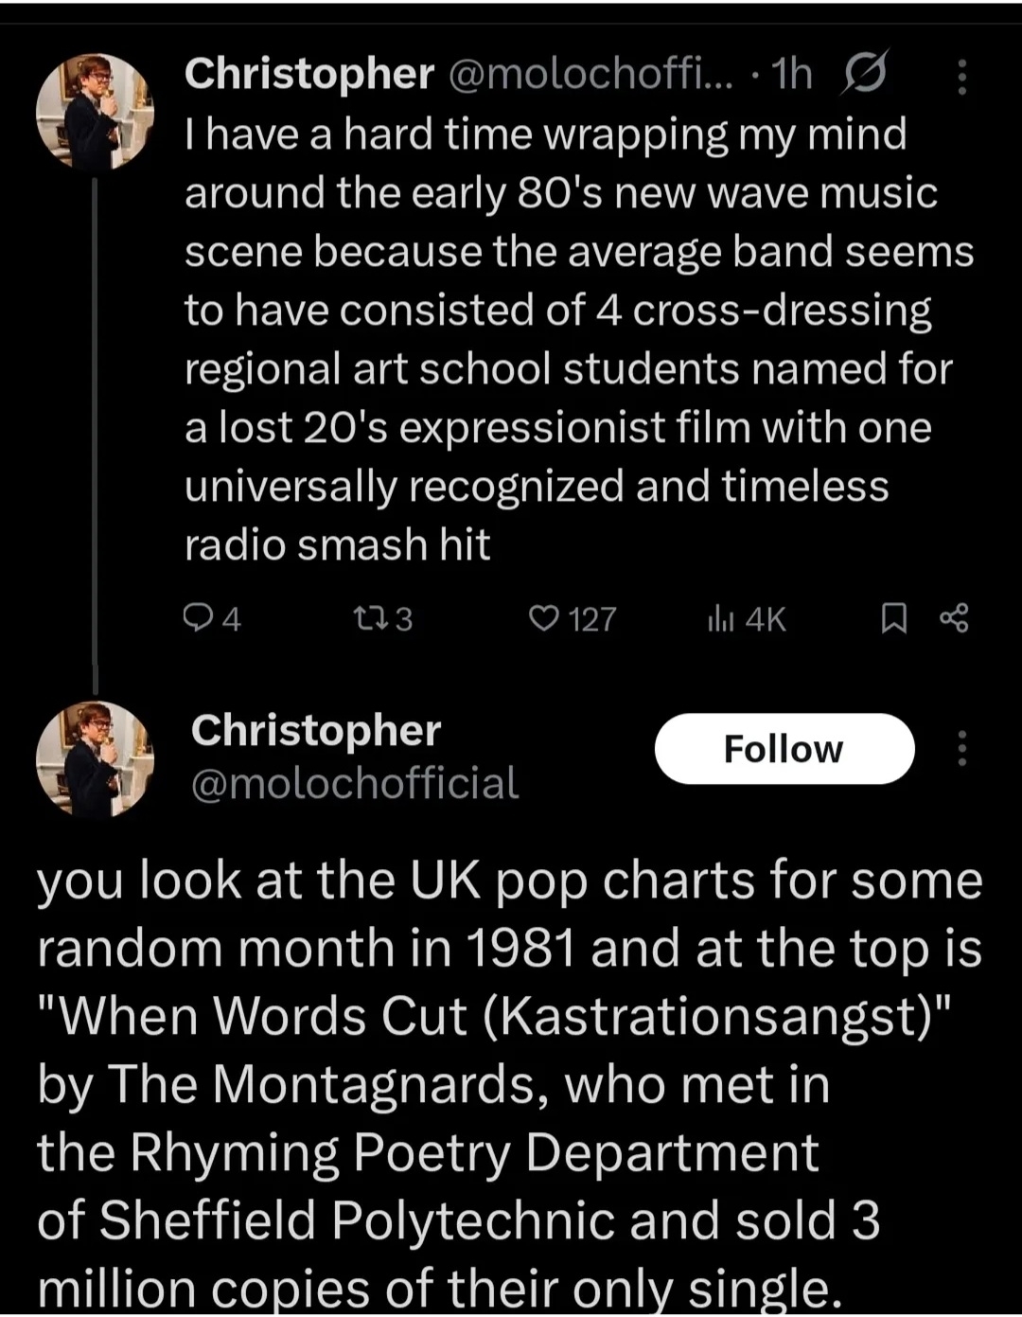Image resolution: width=1022 pixels, height=1317 pixels.
Task: Click the Christopher name in the reply header
Action: coord(316,731)
